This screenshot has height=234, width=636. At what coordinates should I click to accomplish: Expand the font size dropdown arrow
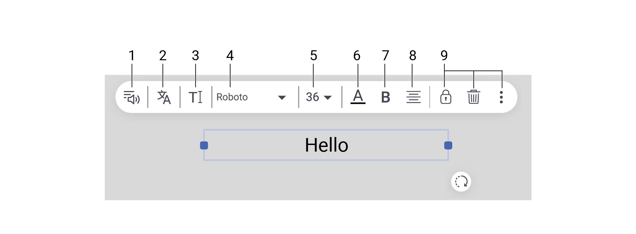click(x=328, y=98)
